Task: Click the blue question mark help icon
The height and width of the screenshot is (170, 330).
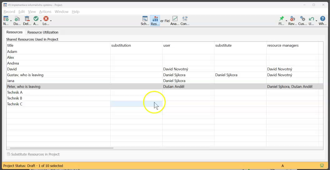Action: [323, 19]
